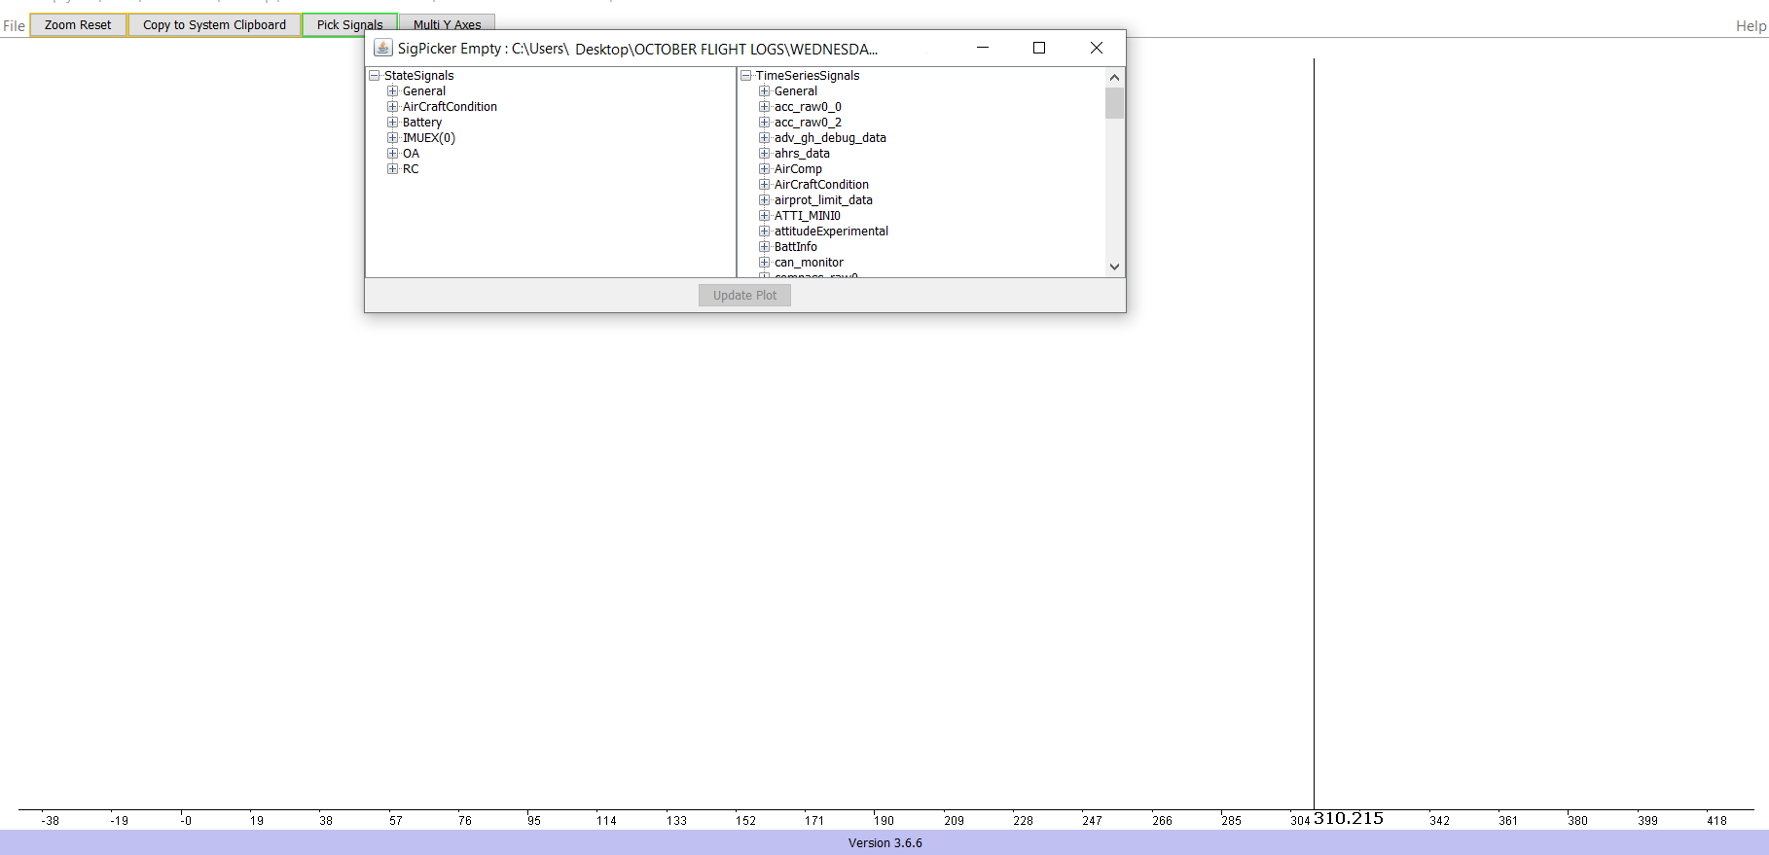Image resolution: width=1769 pixels, height=855 pixels.
Task: Expand the ATTI_MINI0 node
Action: pyautogui.click(x=765, y=216)
